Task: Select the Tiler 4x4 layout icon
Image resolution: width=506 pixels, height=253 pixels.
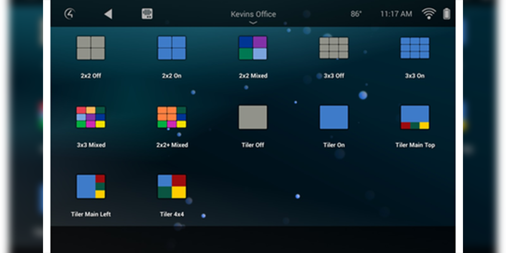Action: click(172, 186)
